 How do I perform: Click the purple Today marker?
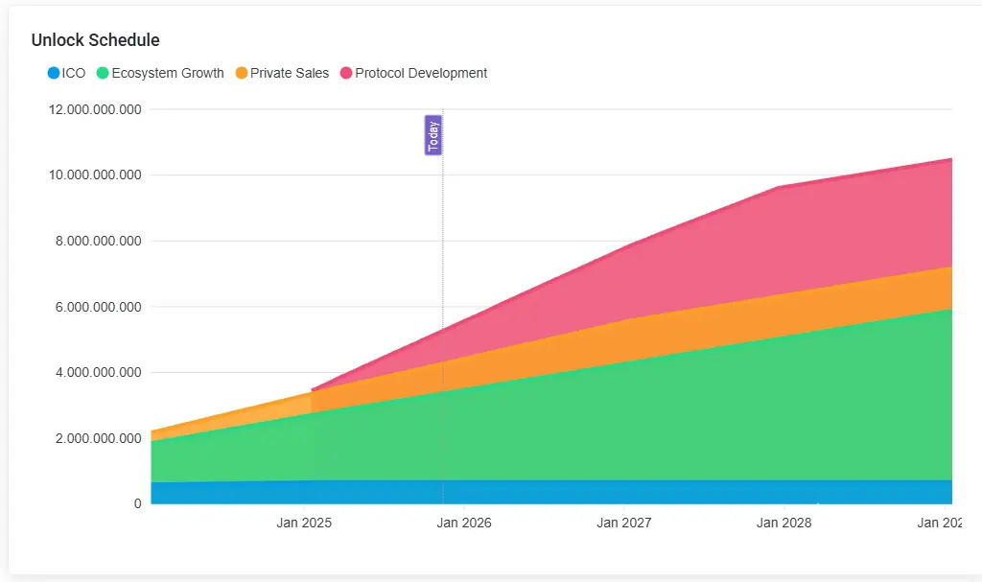(433, 134)
